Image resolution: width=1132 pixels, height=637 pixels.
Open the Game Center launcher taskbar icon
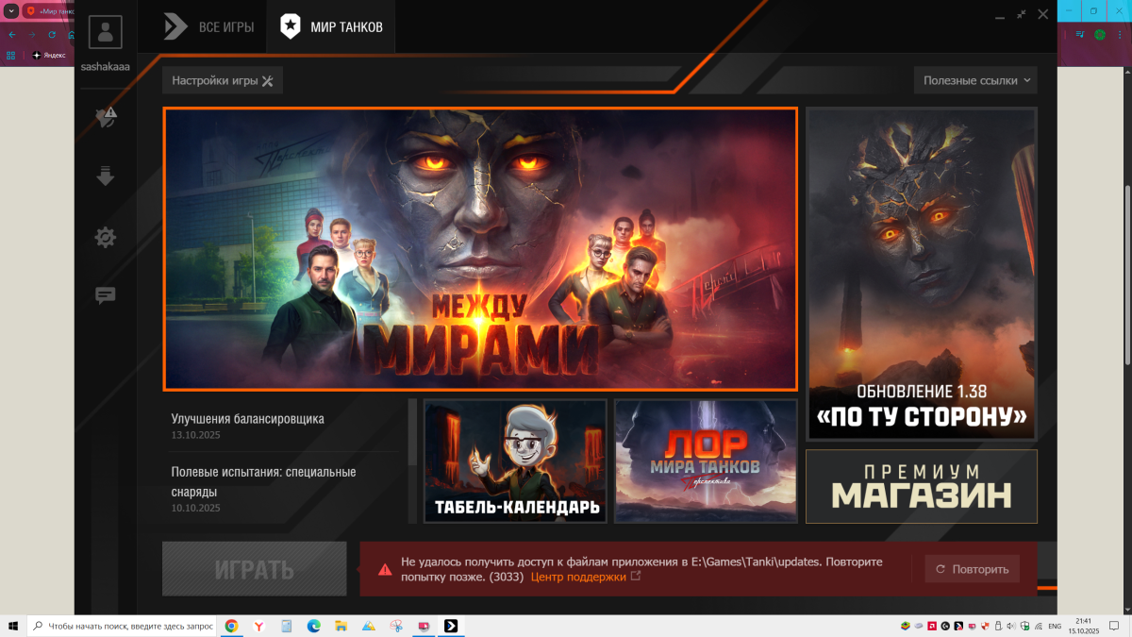(451, 626)
